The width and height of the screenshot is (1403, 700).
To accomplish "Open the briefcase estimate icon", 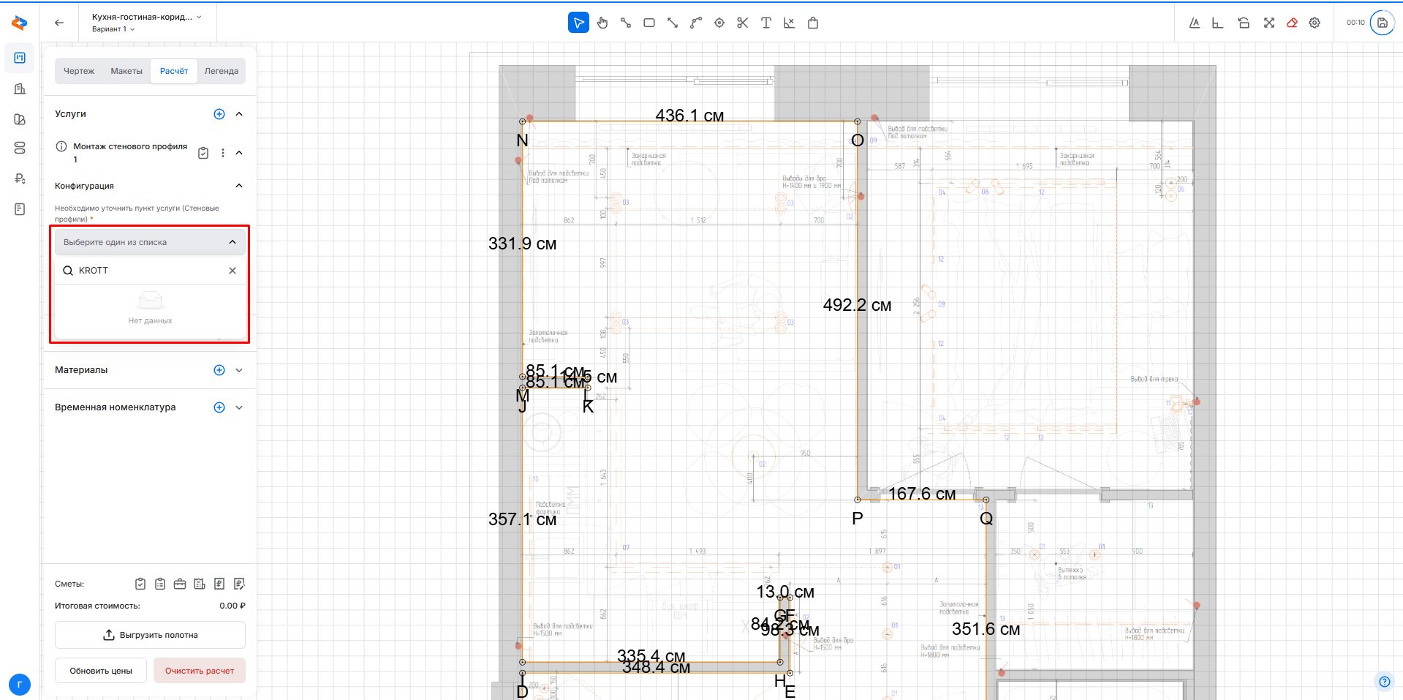I will pyautogui.click(x=180, y=584).
